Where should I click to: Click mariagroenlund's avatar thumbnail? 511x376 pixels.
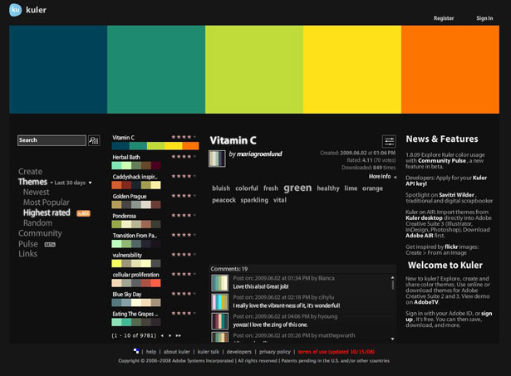(217, 159)
